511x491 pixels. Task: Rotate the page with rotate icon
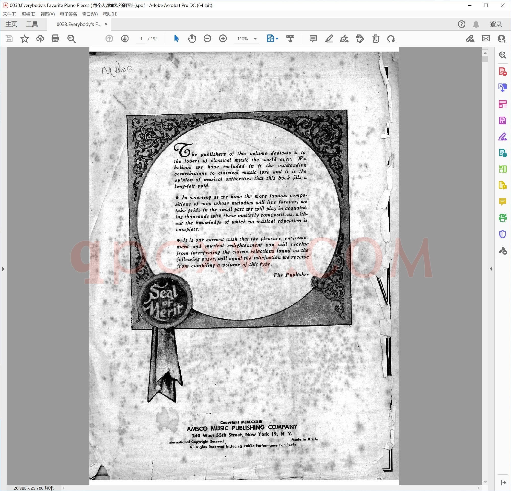tap(391, 39)
